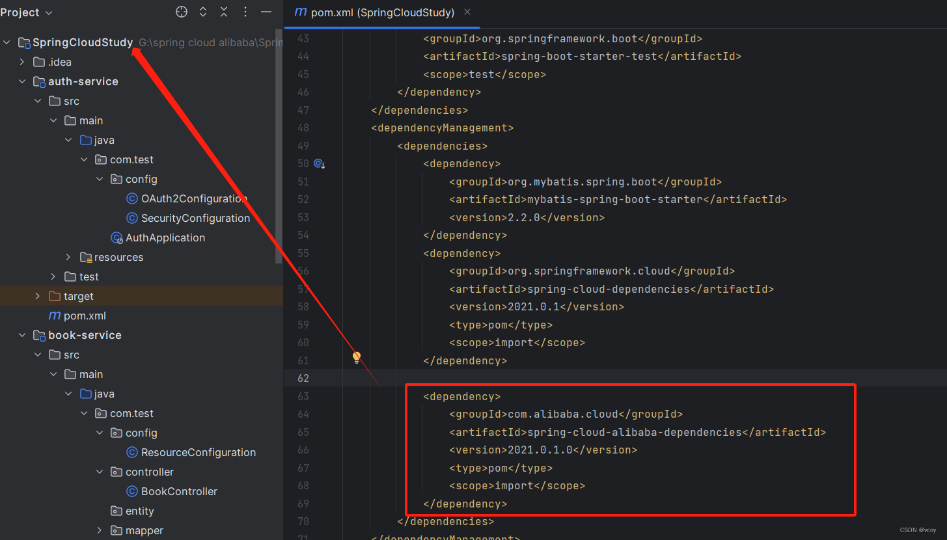
Task: Open the Project view dropdown
Action: 27,12
